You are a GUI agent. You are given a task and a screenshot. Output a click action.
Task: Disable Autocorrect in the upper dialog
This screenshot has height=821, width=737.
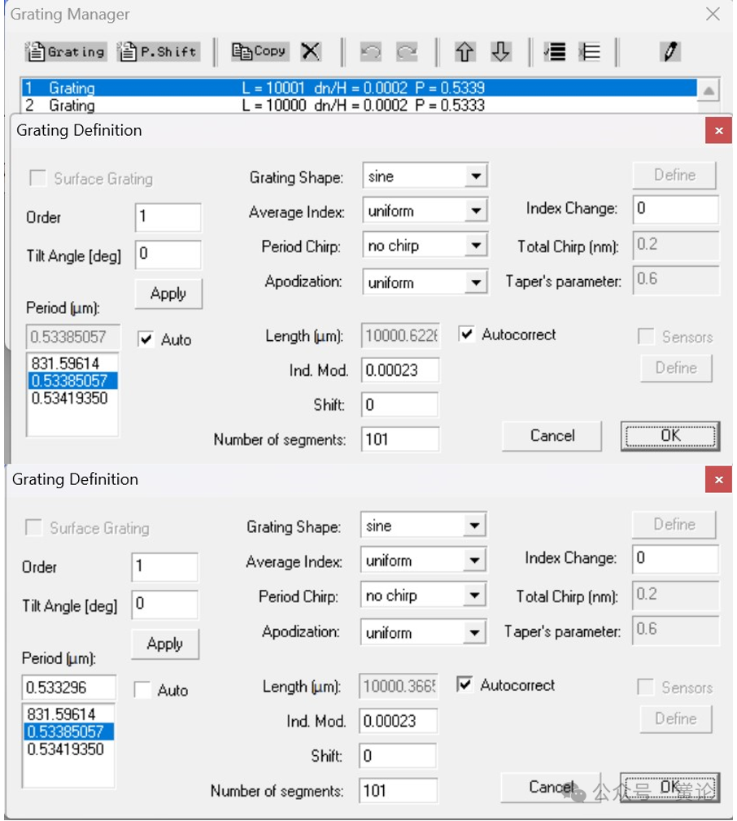tap(464, 335)
